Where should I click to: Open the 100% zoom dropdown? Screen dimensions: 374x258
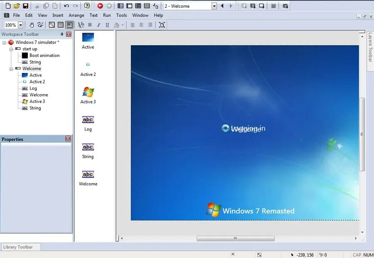20,25
